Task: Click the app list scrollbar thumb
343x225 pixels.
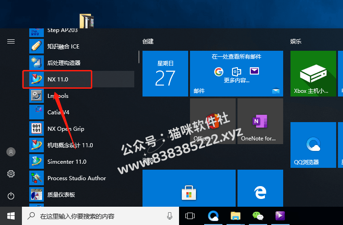Action: 139,57
